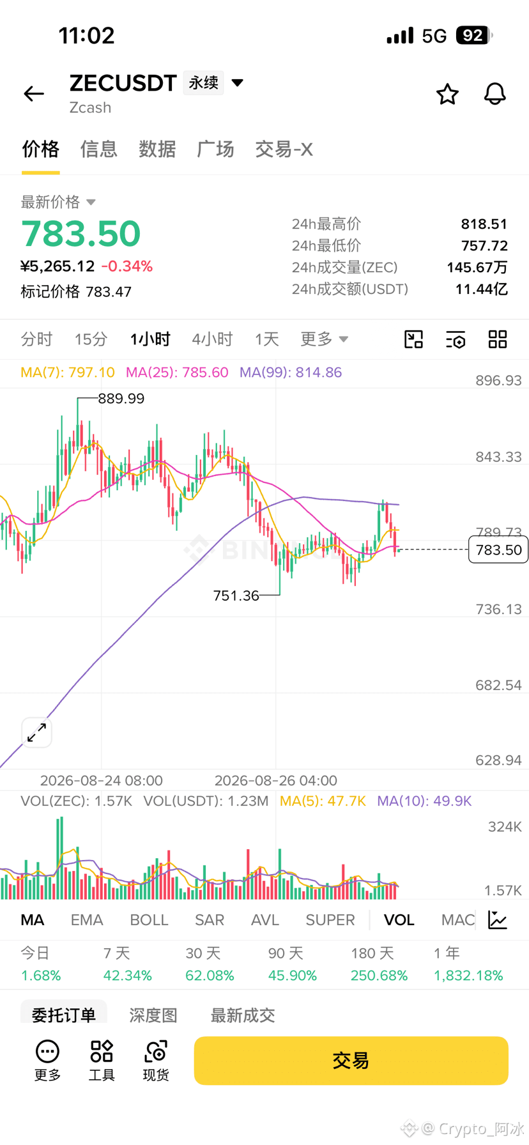Viewport: 529px width, 1145px height.
Task: Switch to the 信息 tab
Action: (x=99, y=149)
